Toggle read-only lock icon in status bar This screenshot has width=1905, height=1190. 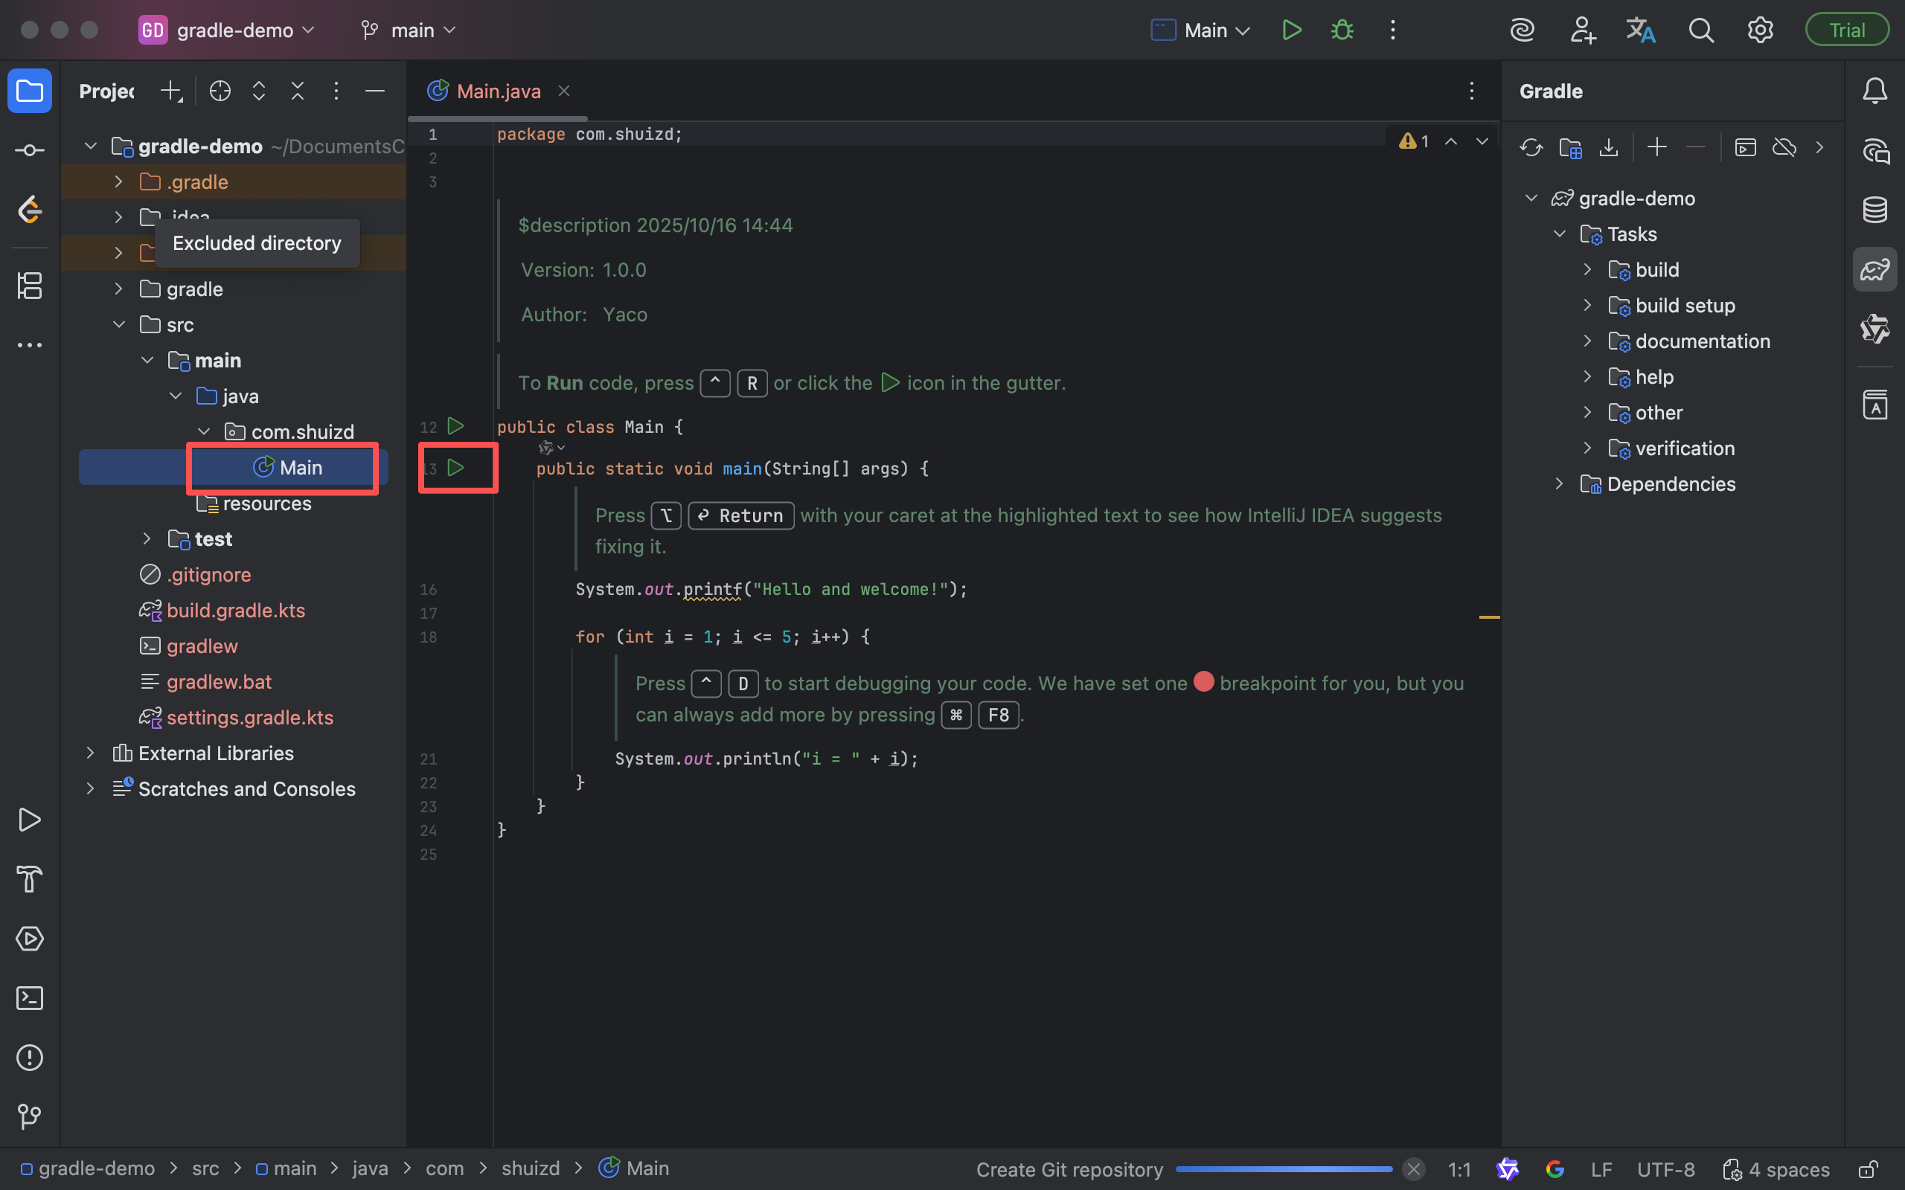[x=1868, y=1169]
